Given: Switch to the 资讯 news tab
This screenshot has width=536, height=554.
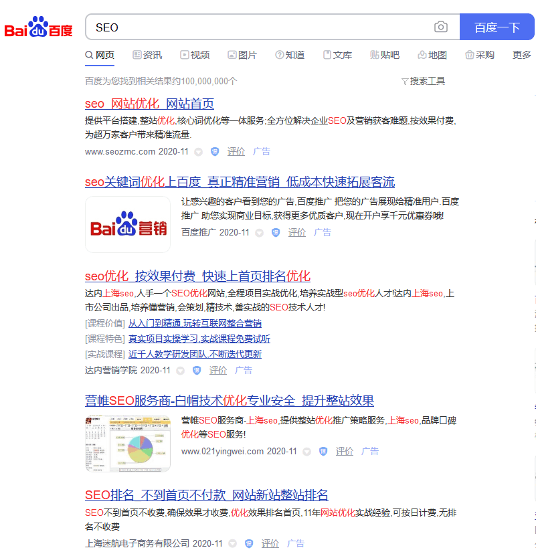Looking at the screenshot, I should (x=147, y=55).
